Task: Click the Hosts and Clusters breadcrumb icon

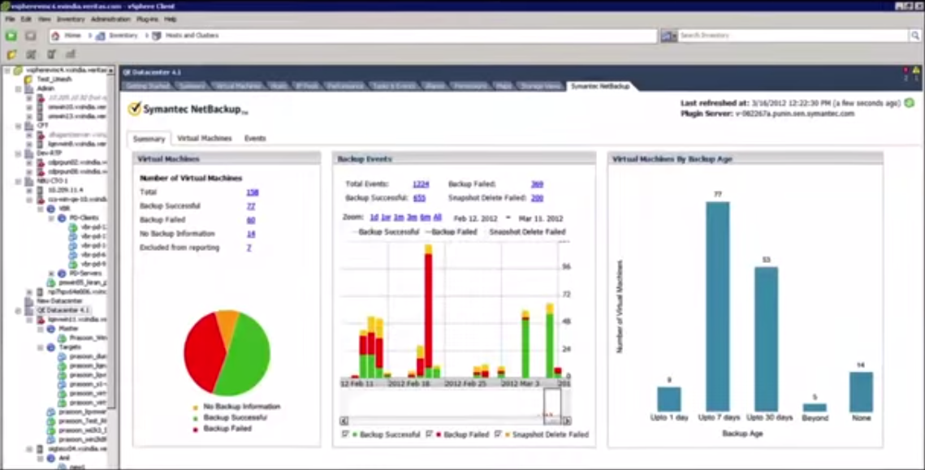Action: (x=156, y=36)
